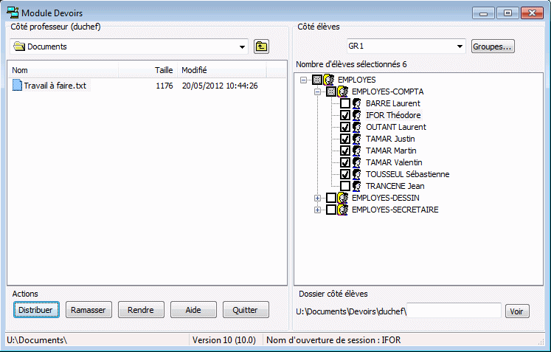Click the Module Devoirs title bar app icon
This screenshot has height=352, width=551.
point(13,13)
